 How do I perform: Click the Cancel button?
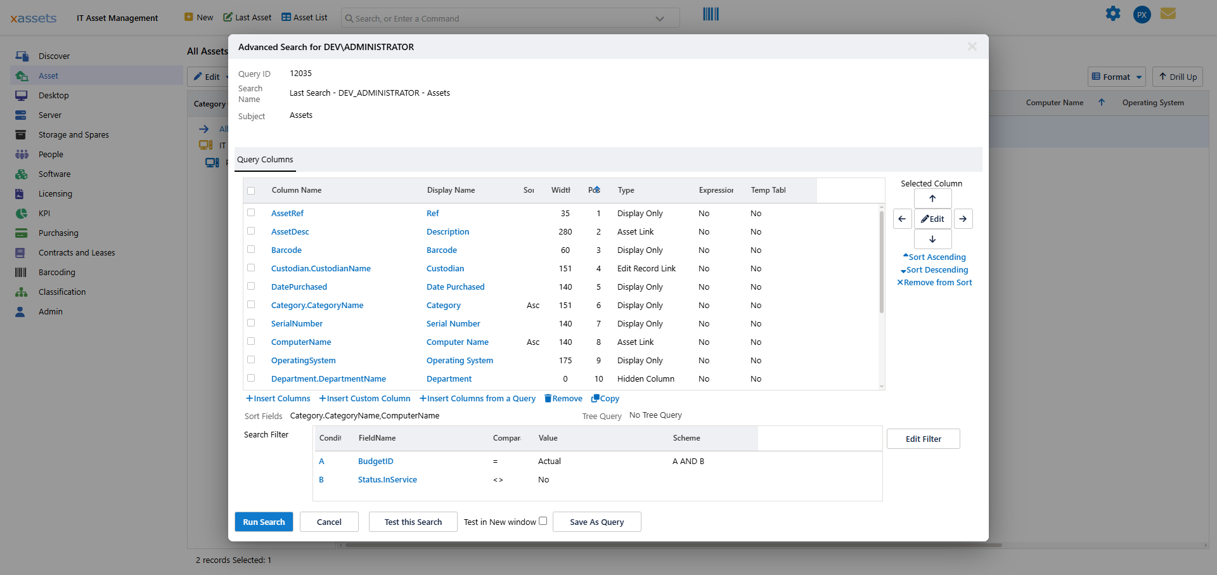[x=329, y=522]
